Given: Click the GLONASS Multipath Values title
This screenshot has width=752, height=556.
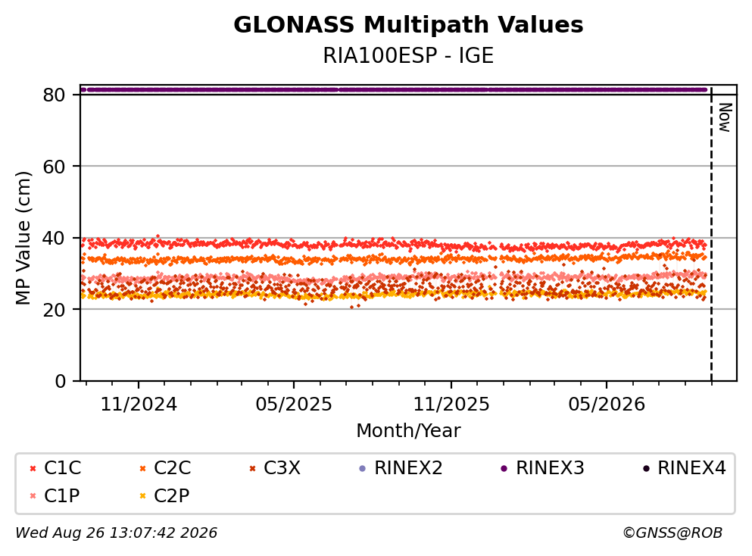Looking at the screenshot, I should [408, 24].
